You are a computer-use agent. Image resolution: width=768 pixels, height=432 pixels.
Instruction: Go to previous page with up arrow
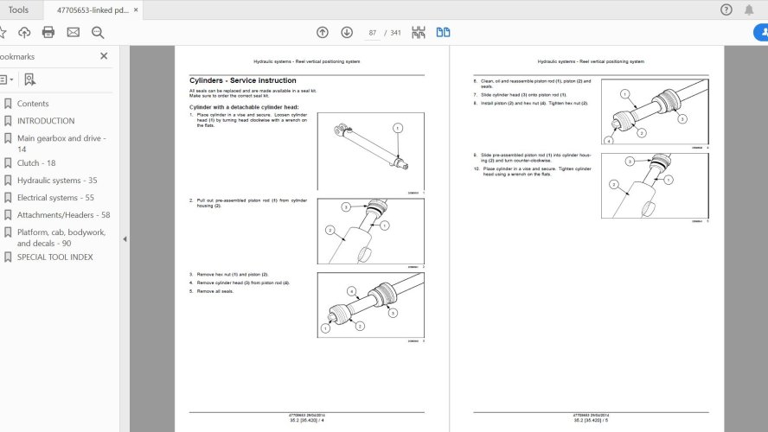(322, 33)
